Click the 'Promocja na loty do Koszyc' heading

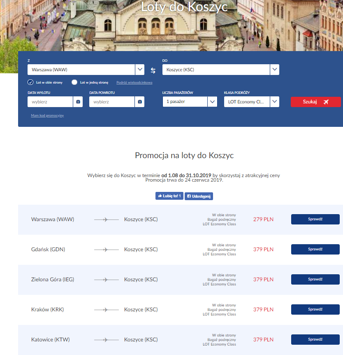pyautogui.click(x=184, y=156)
